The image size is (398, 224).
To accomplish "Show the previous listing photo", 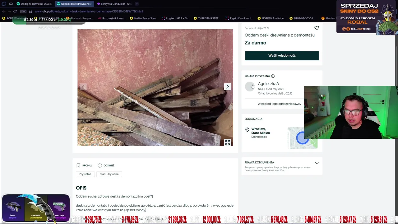I will point(83,87).
